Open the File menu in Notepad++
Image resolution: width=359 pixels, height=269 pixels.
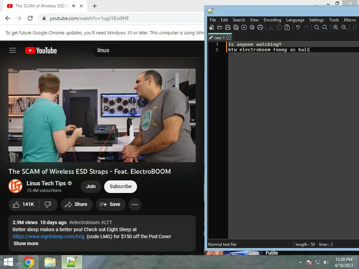[x=213, y=20]
